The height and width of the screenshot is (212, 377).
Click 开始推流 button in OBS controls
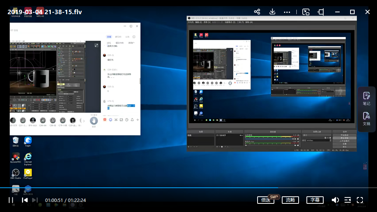click(x=344, y=135)
